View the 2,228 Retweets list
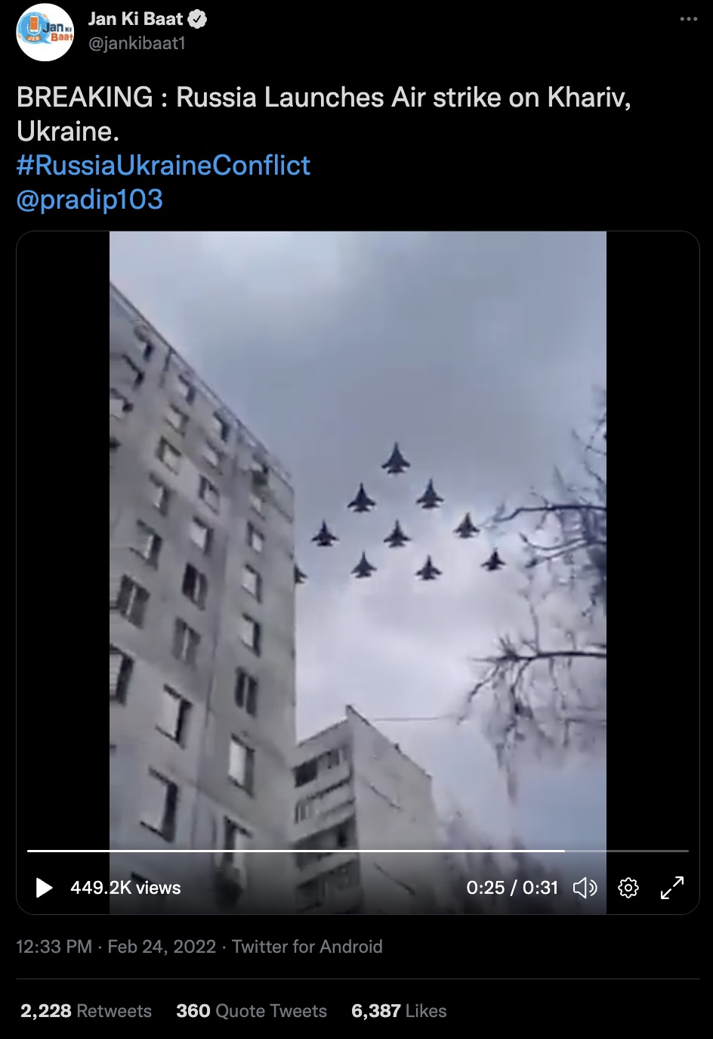713x1039 pixels. click(86, 1011)
